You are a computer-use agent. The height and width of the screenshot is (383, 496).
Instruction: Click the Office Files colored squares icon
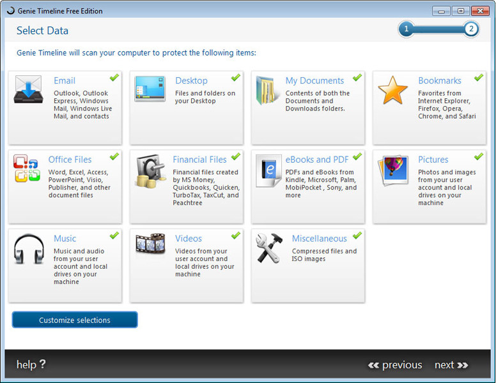(27, 169)
